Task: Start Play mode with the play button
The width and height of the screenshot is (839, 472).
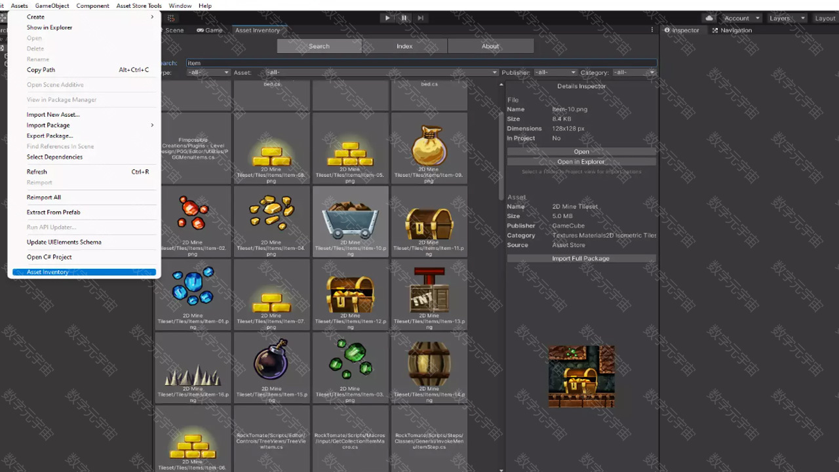Action: pyautogui.click(x=387, y=18)
